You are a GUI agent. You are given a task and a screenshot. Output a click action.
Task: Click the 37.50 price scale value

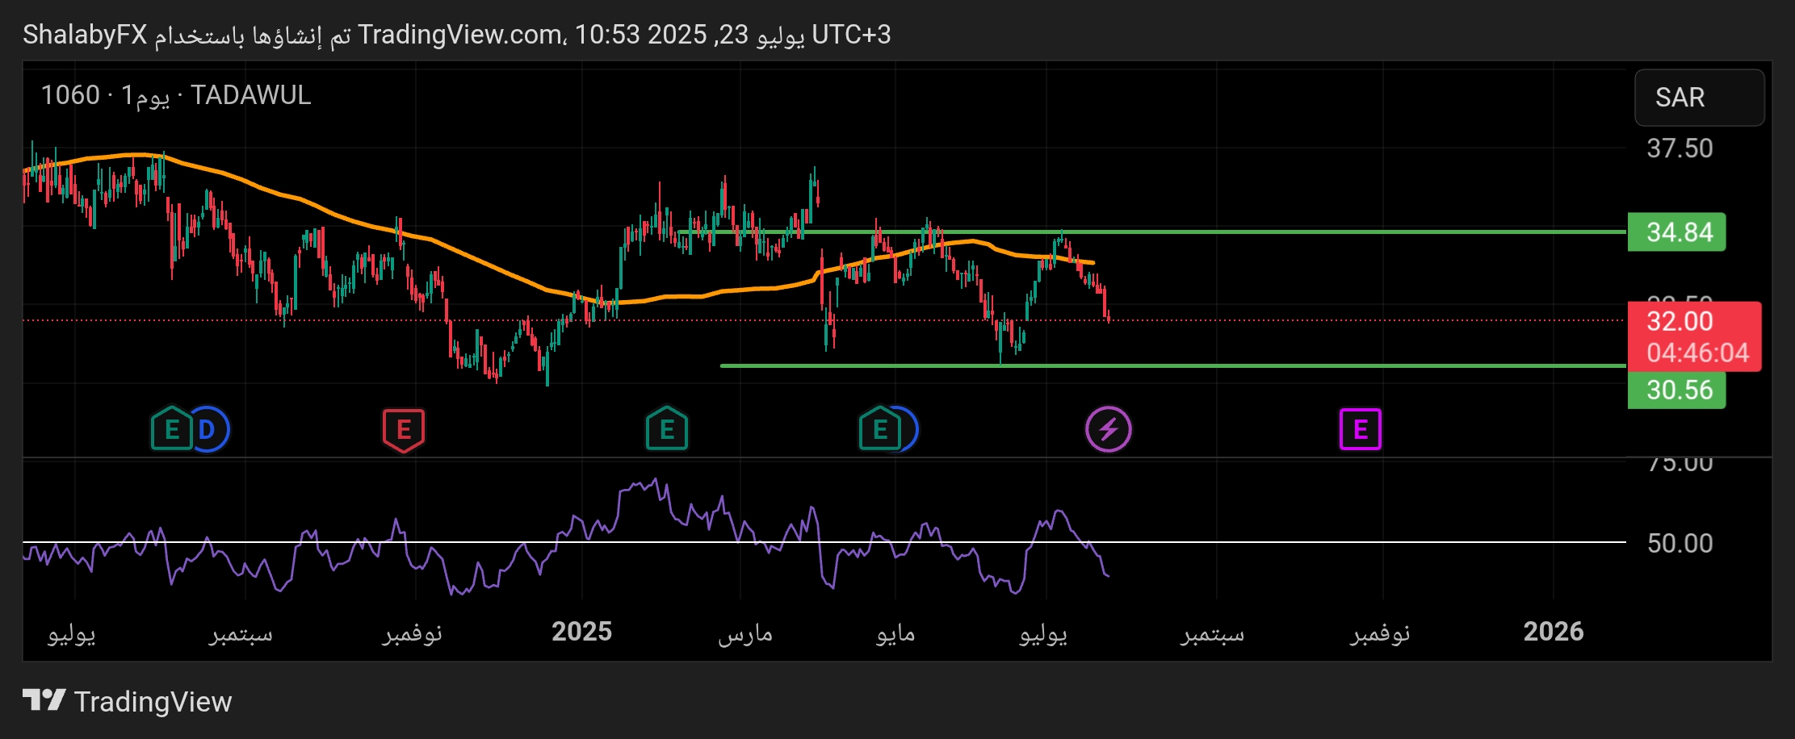point(1680,148)
